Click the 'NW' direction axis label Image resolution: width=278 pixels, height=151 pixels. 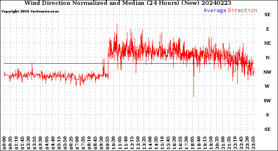(268, 72)
